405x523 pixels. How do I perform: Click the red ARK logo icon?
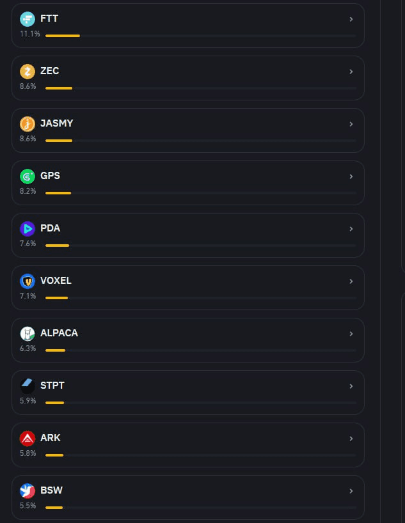(x=28, y=438)
